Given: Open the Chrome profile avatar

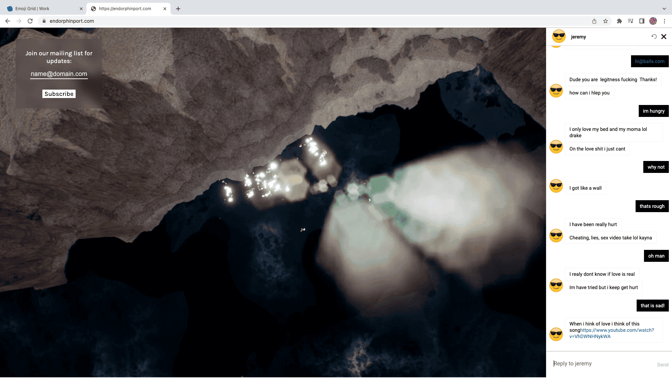Looking at the screenshot, I should 653,21.
